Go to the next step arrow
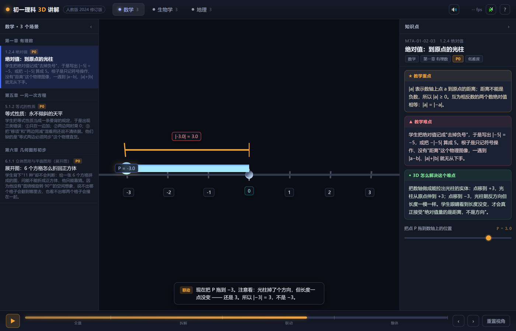This screenshot has height=331, width=516. (473, 321)
